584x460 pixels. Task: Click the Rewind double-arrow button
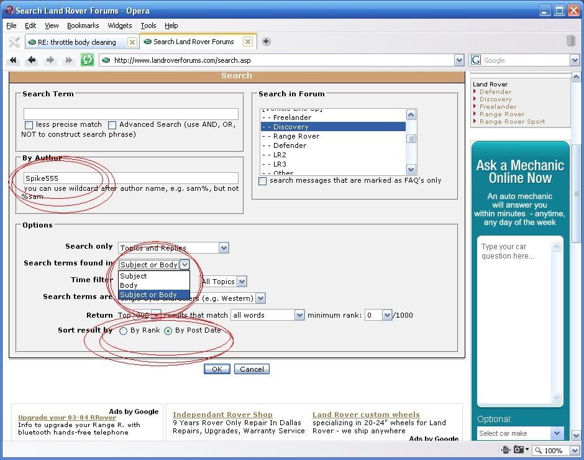(14, 60)
